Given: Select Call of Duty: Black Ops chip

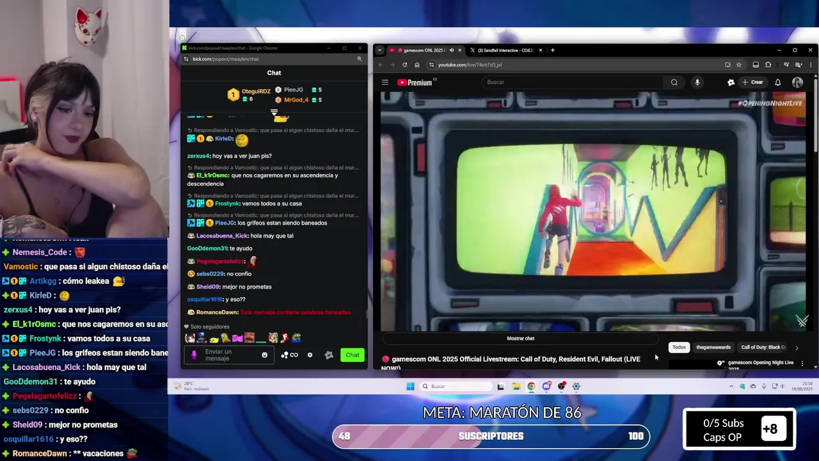Looking at the screenshot, I should tap(763, 347).
